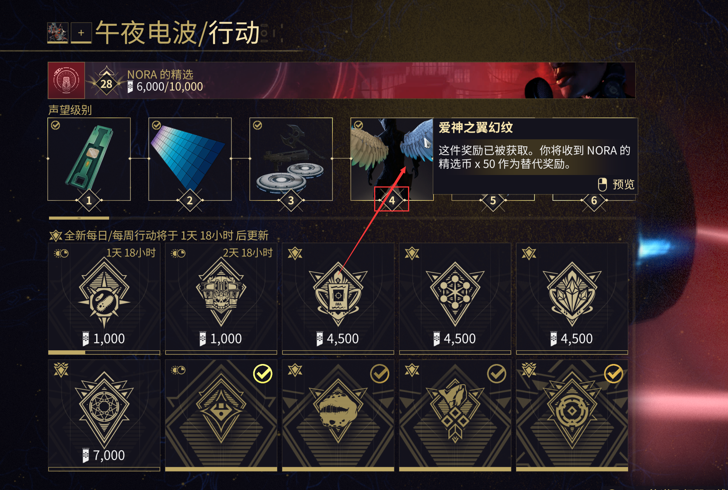Select the crystal emblem 4,500 weekly challenge

click(572, 298)
